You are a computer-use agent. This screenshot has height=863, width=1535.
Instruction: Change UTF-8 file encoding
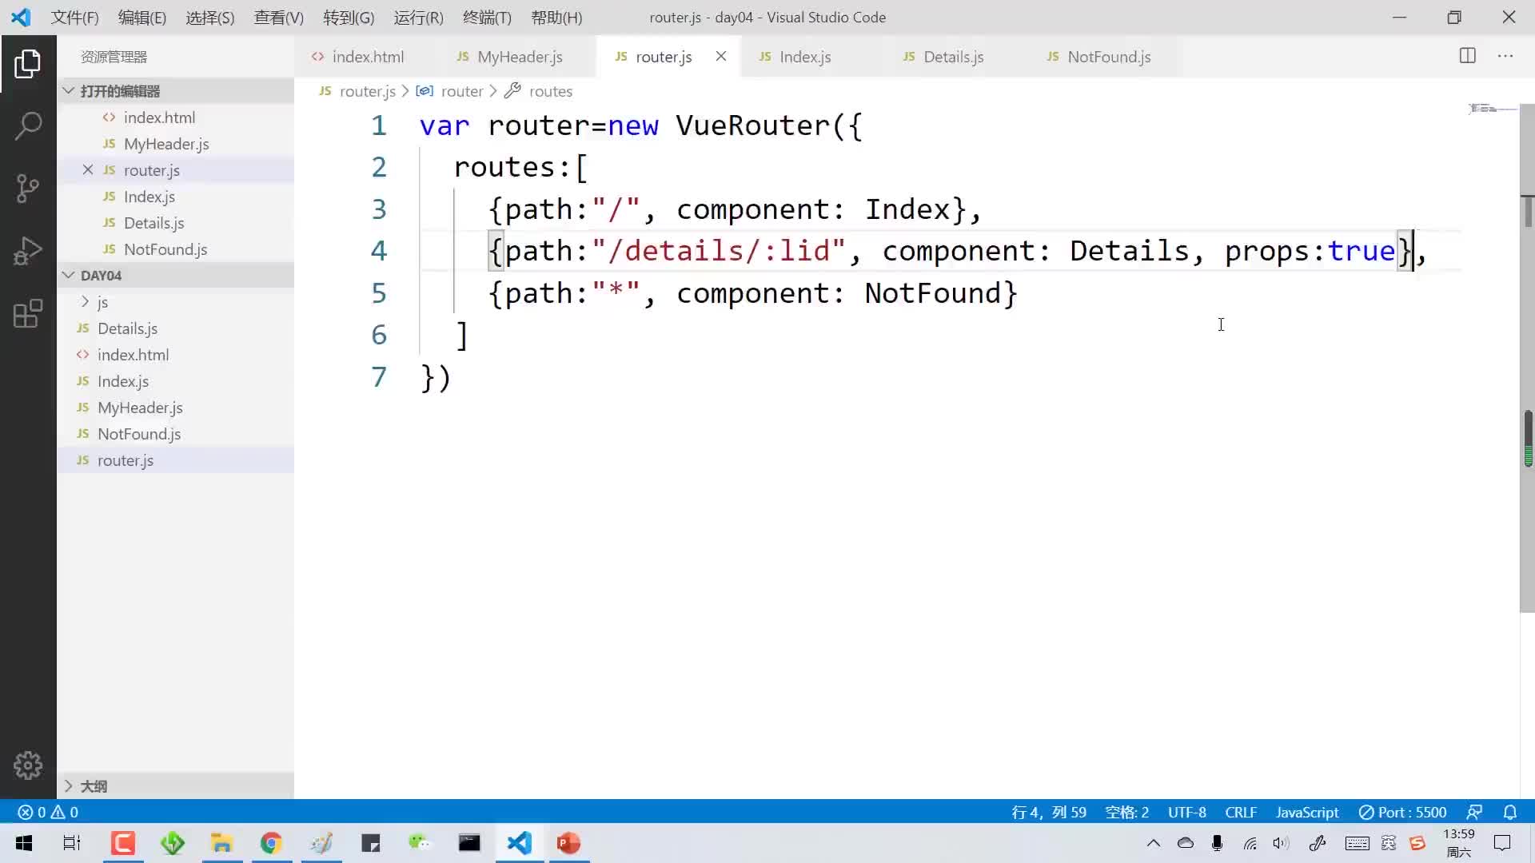[1187, 812]
